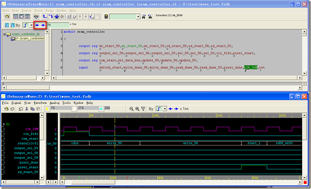
Task: Click the first active-annotation icon left of By
Action: point(7,25)
